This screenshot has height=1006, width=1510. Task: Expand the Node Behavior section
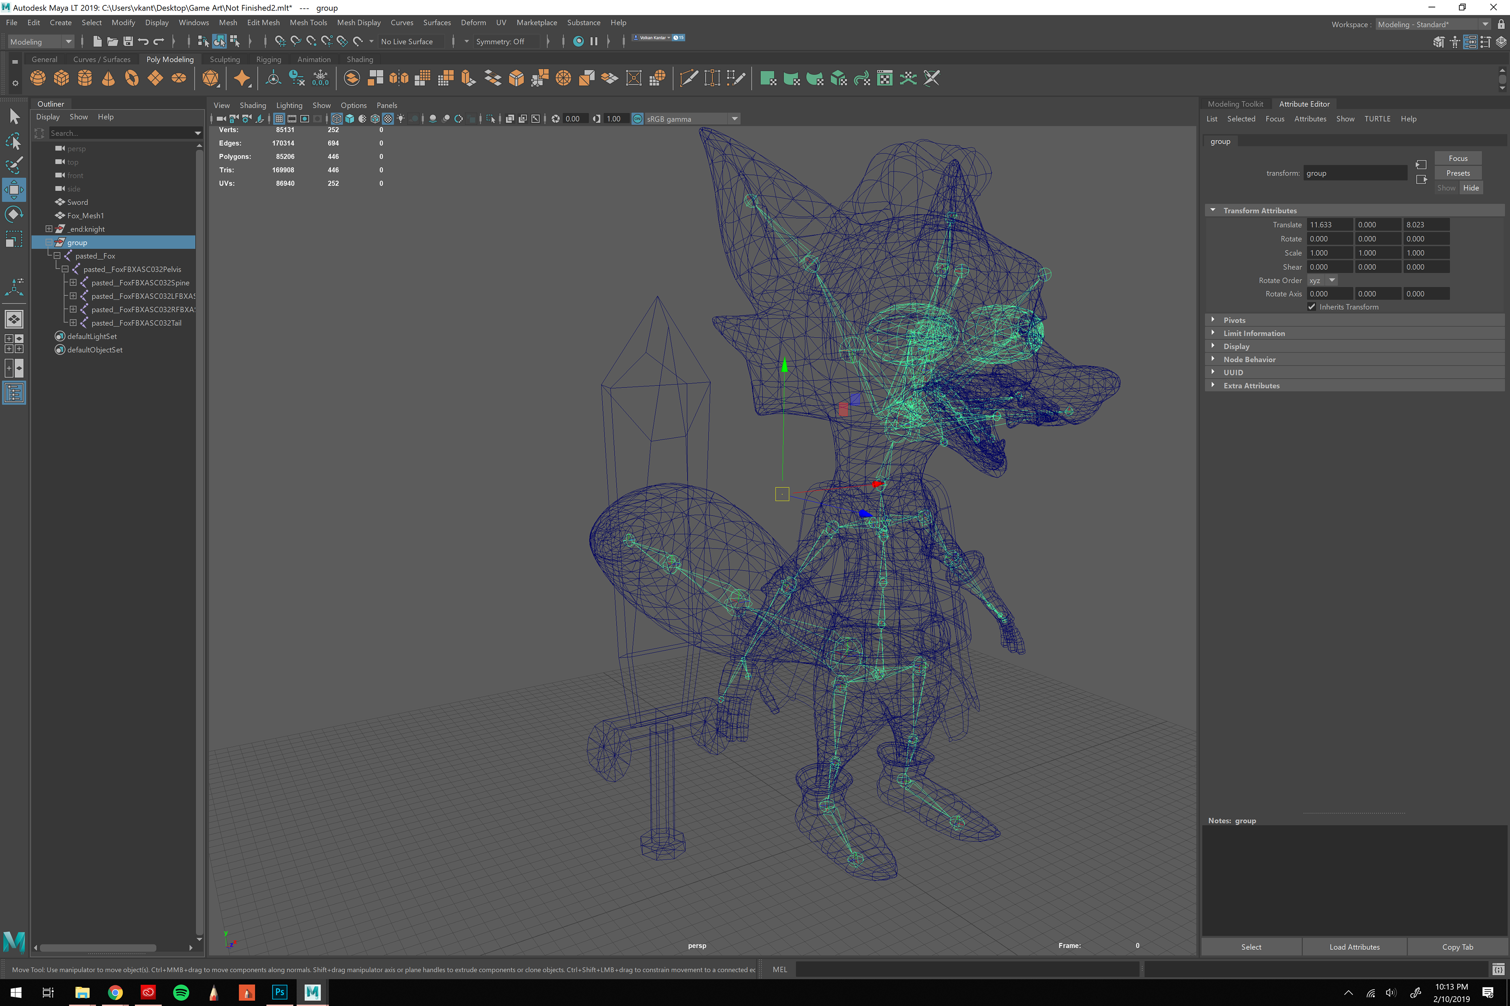[1213, 359]
